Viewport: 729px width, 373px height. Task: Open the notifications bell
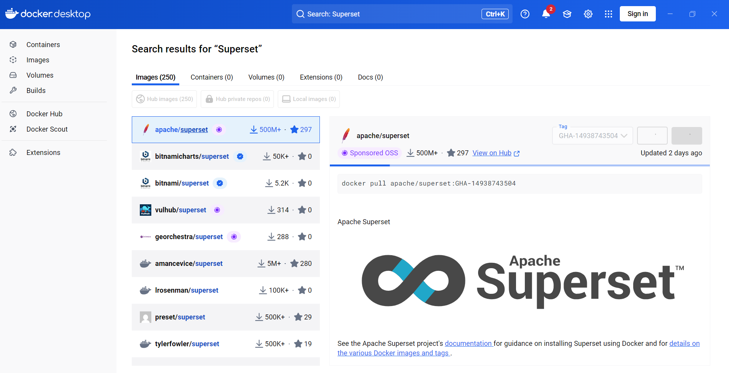click(546, 14)
